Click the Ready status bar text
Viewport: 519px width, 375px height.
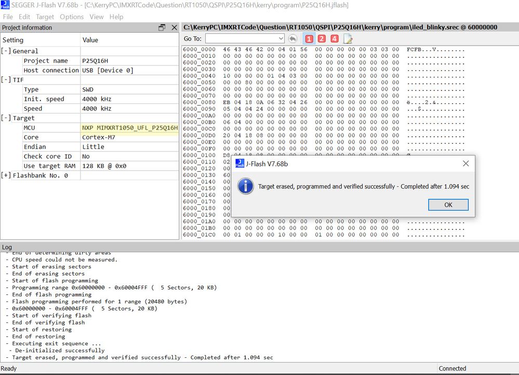tap(9, 368)
